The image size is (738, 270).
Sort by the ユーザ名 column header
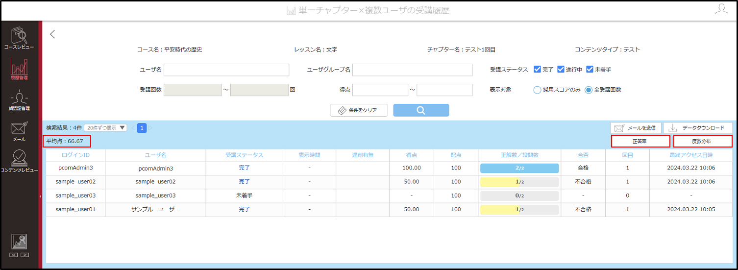pyautogui.click(x=155, y=155)
